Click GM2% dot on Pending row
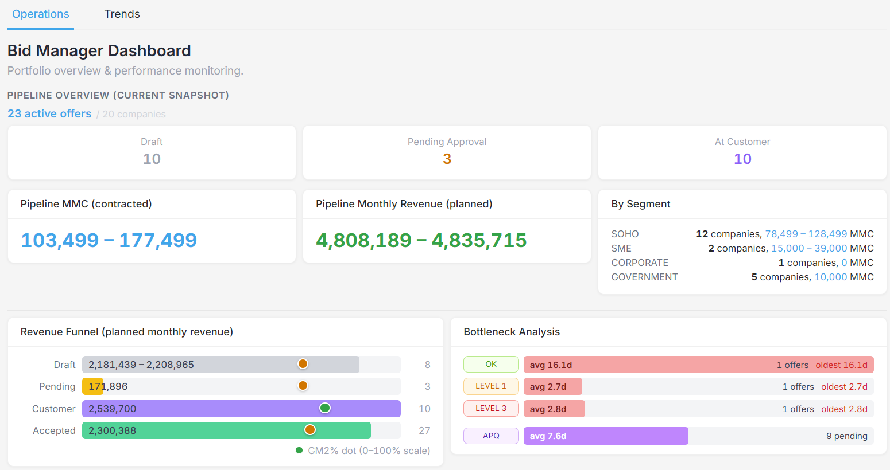The height and width of the screenshot is (470, 890). click(303, 386)
